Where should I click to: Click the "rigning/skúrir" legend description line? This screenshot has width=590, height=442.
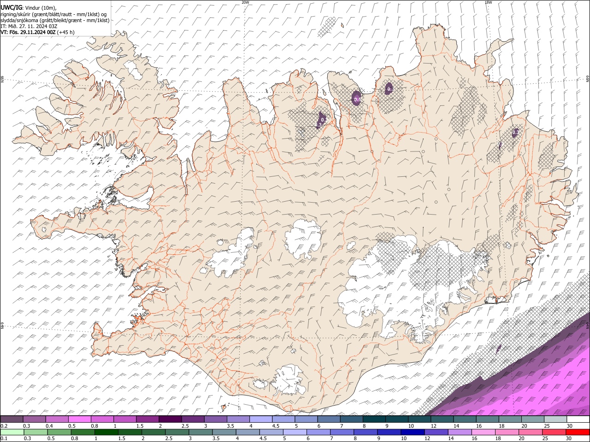54,14
